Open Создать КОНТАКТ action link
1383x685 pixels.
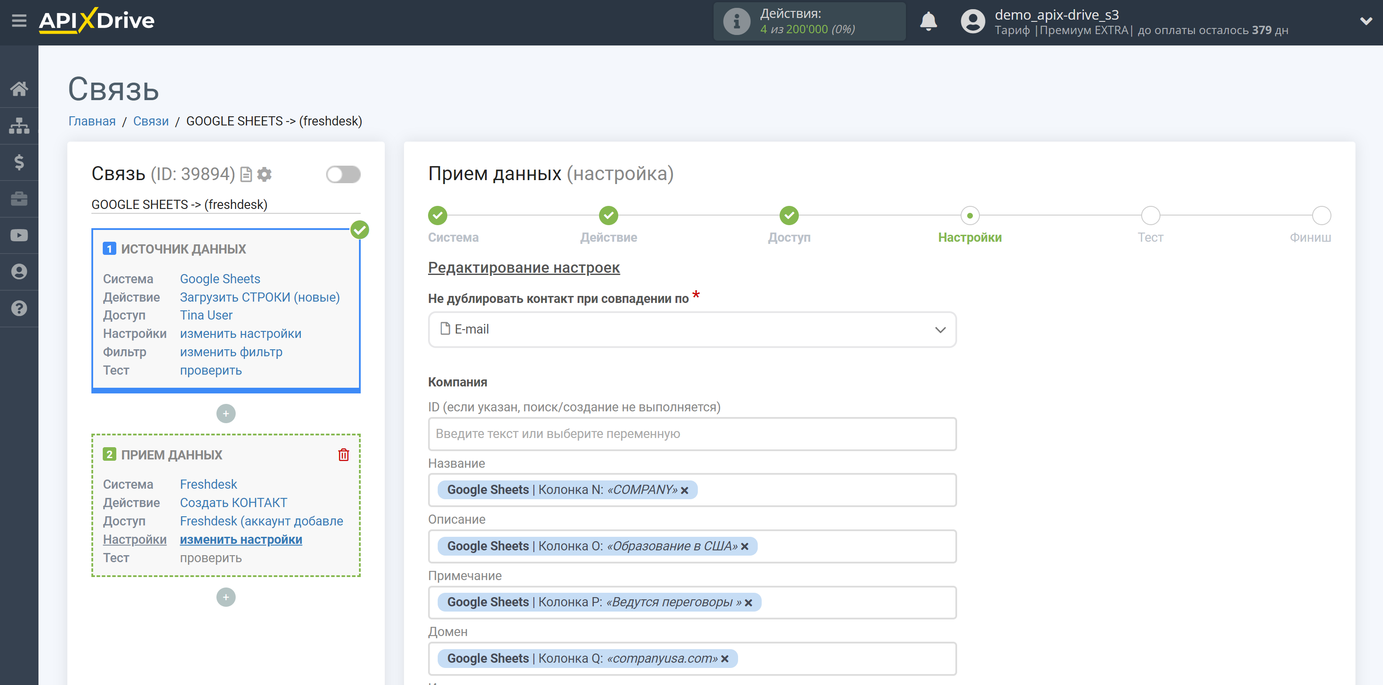[233, 502]
